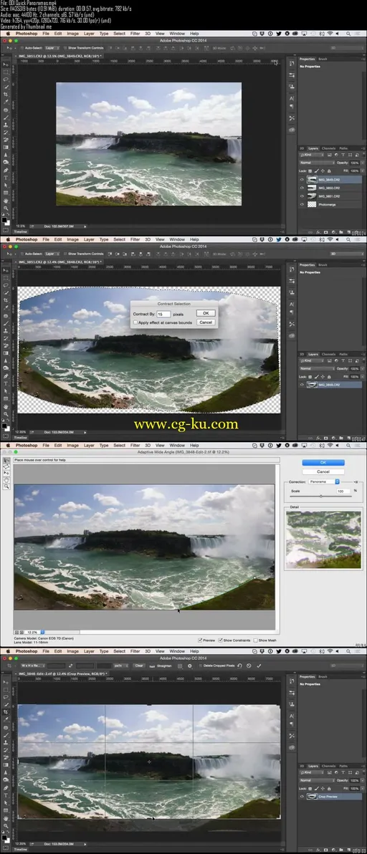Toggle Show Transform Controls in Contract Selection frame
Image resolution: width=367 pixels, height=854 pixels.
(x=66, y=254)
